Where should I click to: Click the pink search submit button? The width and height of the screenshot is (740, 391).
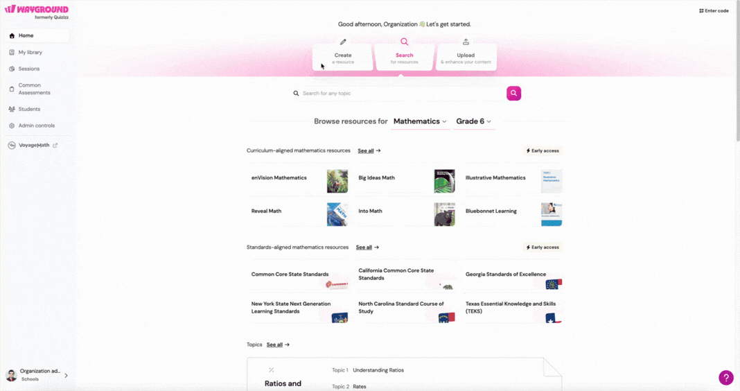[x=514, y=94]
